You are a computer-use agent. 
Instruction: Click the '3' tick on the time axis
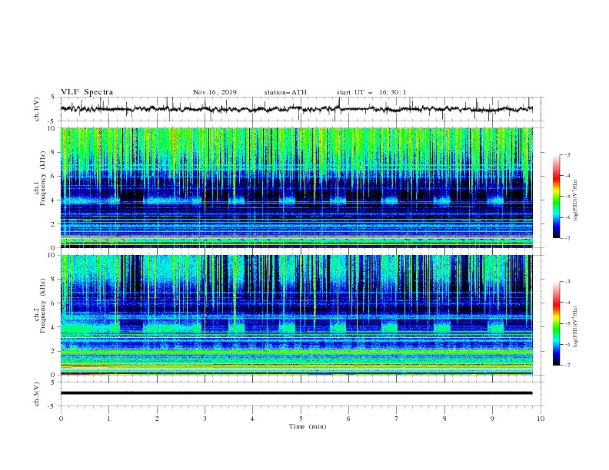pos(205,419)
